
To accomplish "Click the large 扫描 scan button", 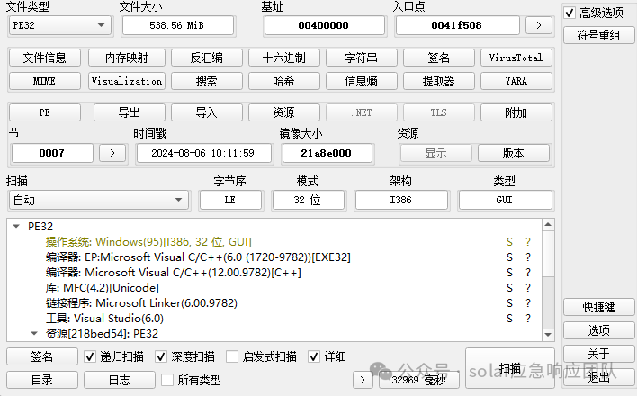I will point(510,368).
